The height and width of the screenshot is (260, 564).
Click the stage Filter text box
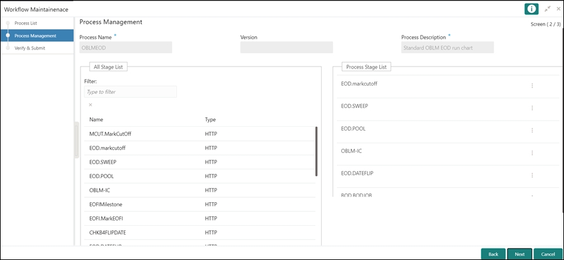[130, 92]
